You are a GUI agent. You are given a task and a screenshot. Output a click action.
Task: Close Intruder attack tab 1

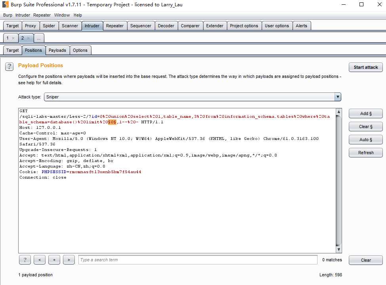[13, 38]
